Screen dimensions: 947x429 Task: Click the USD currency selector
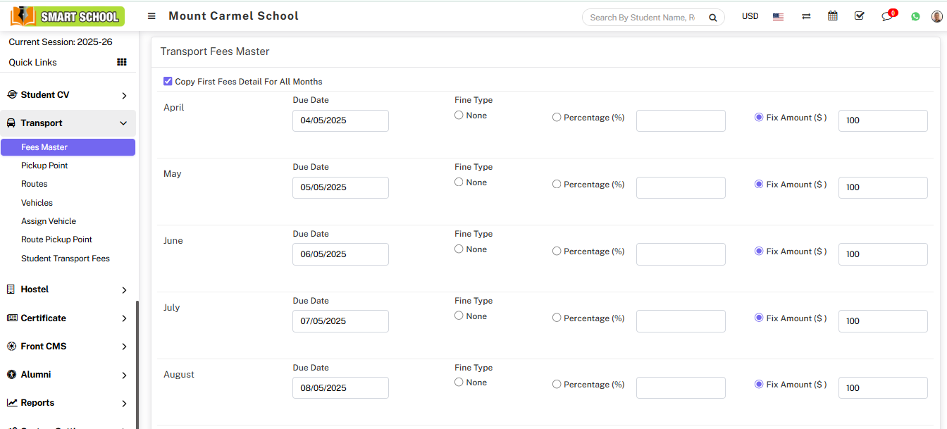click(x=750, y=16)
